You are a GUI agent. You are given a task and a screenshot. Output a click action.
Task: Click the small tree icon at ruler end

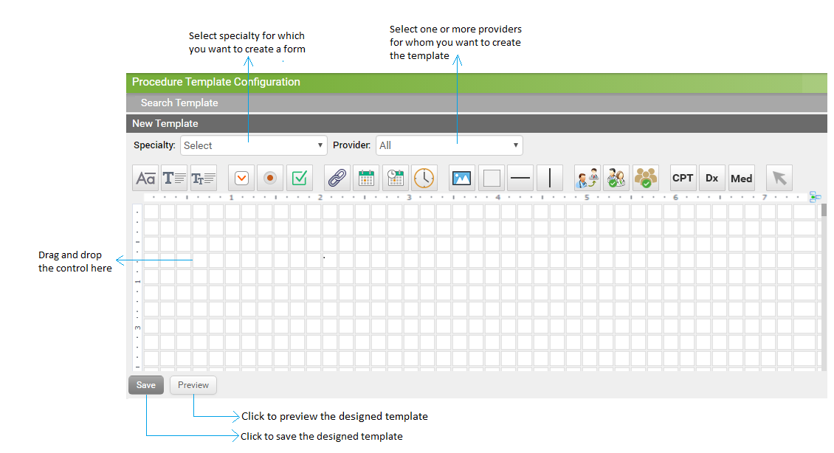coord(815,197)
